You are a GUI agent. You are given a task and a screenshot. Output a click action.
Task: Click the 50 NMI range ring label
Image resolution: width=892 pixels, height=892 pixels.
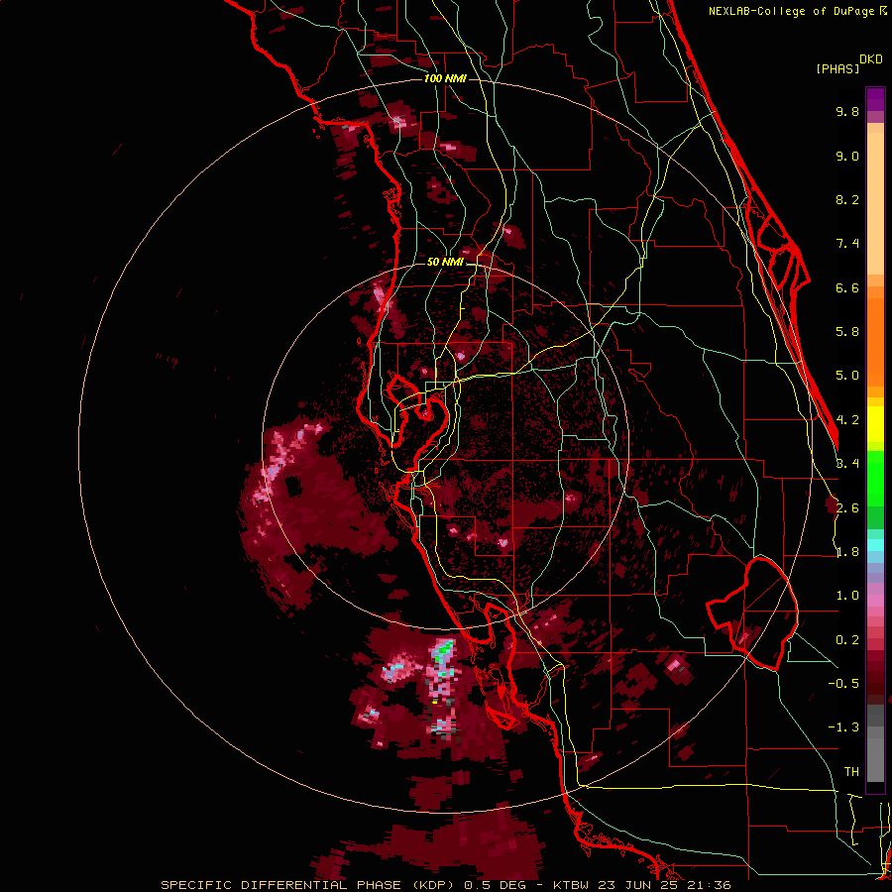[x=445, y=263]
